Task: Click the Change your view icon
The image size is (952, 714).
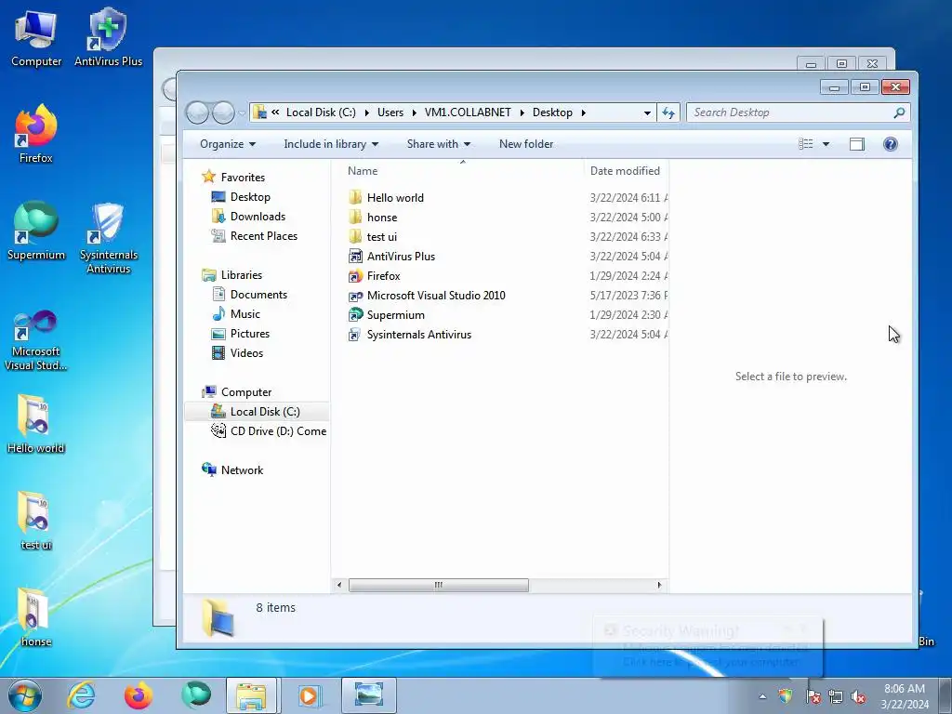Action: pos(806,144)
